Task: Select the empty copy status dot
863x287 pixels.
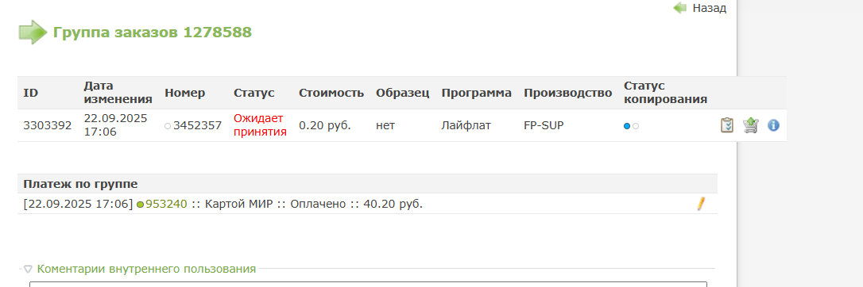Action: [x=636, y=126]
